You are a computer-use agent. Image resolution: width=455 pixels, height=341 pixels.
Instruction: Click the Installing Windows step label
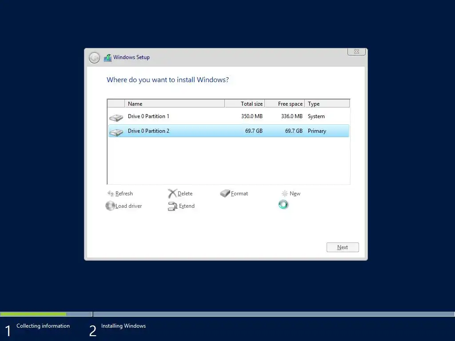124,326
